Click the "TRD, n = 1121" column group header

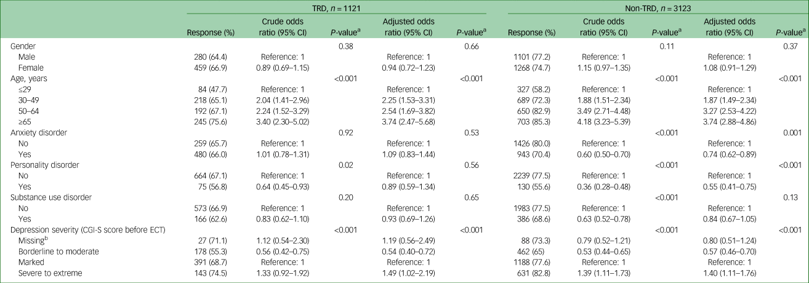click(336, 7)
